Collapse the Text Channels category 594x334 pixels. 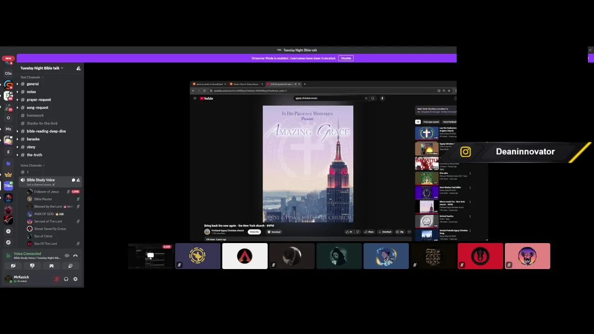32,77
